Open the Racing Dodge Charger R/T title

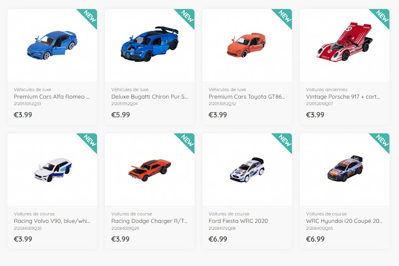[x=150, y=221]
